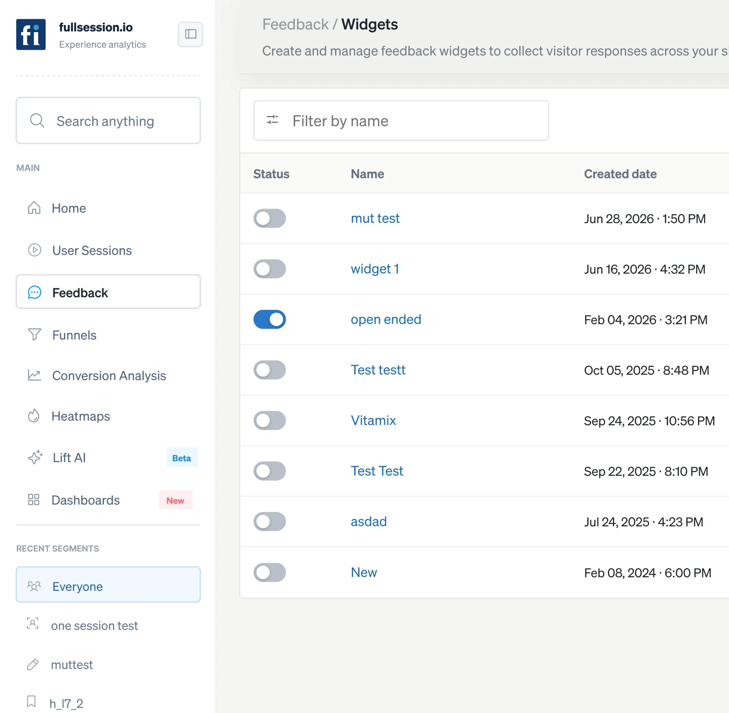Sort by the Created date column header
The width and height of the screenshot is (729, 713).
[620, 174]
